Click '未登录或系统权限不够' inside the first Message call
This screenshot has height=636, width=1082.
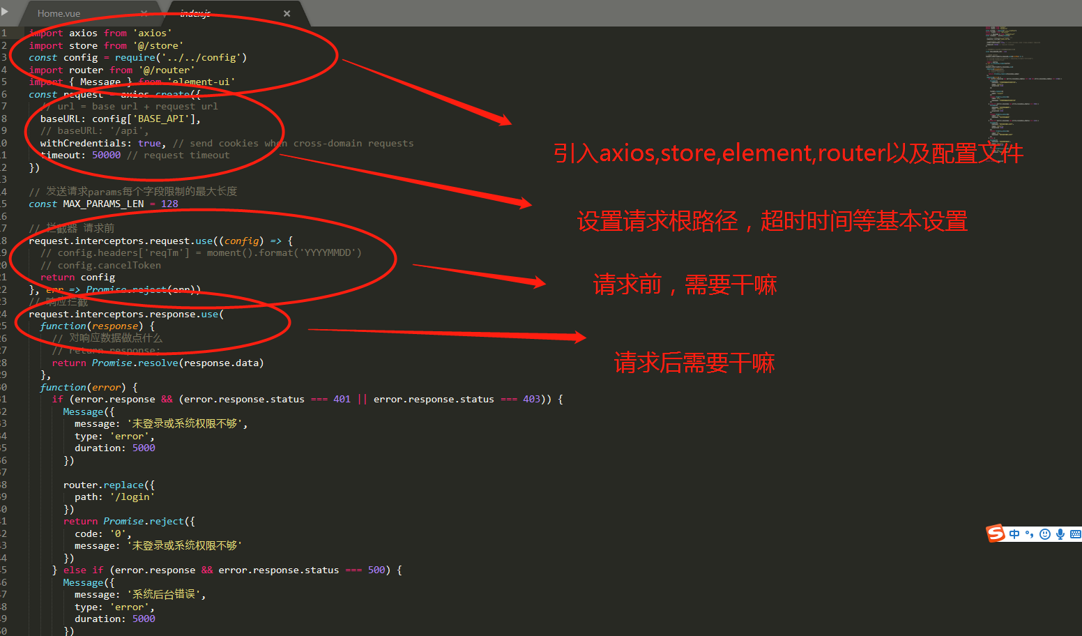[x=185, y=423]
